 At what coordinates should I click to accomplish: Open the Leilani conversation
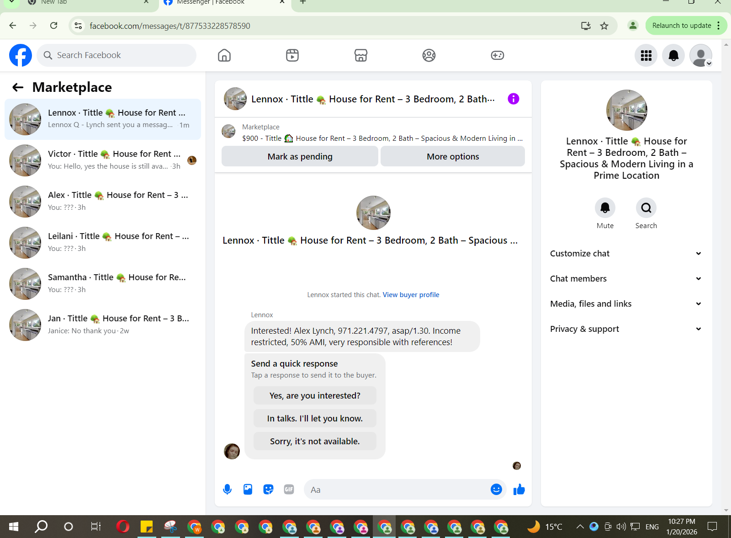[103, 243]
